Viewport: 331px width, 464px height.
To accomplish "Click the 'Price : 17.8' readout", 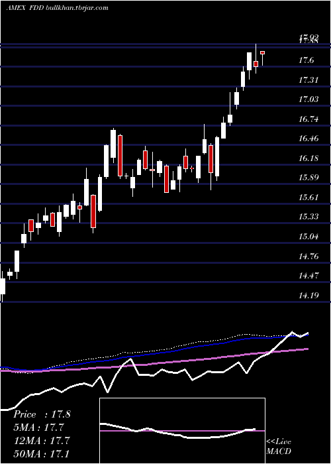I will pyautogui.click(x=42, y=414).
